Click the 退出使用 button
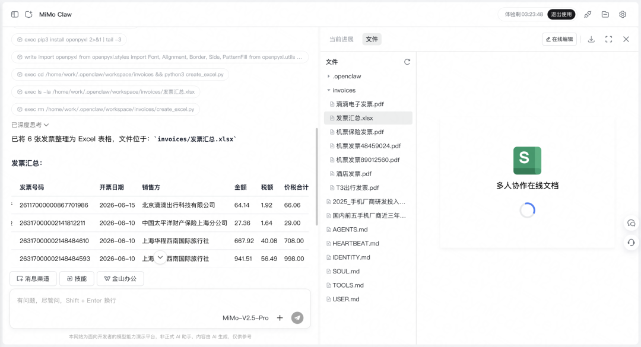This screenshot has height=347, width=641. (x=561, y=14)
